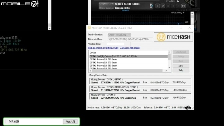The width and height of the screenshot is (224, 126).
Task: Click the status bar icon beside balance
Action: point(188,108)
